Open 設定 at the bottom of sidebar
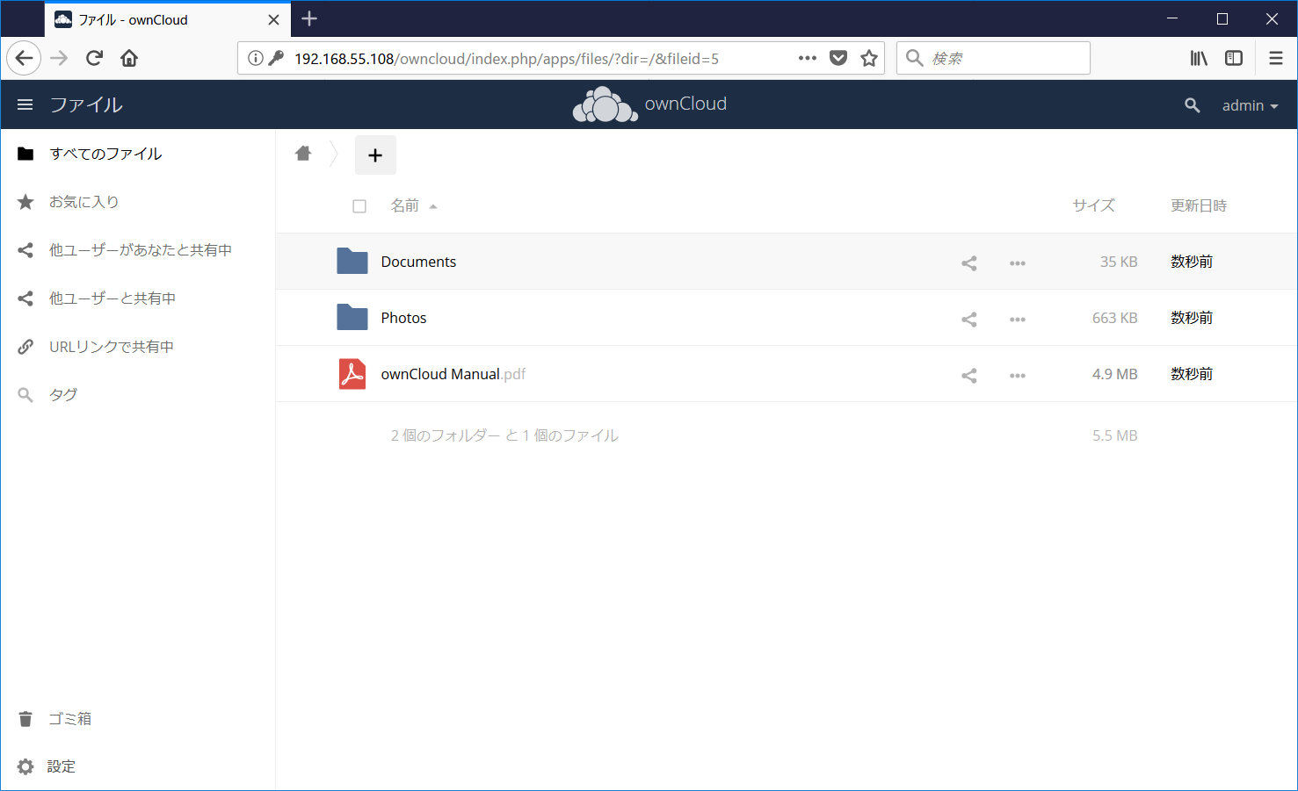Image resolution: width=1298 pixels, height=791 pixels. (62, 766)
